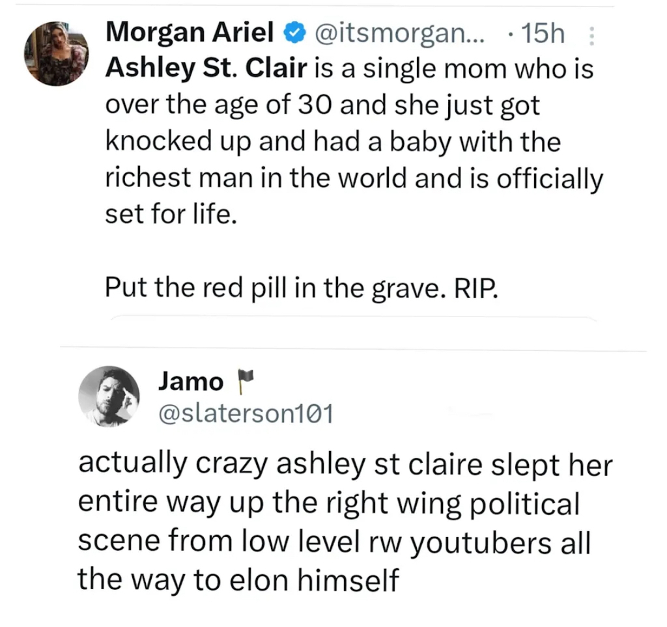The height and width of the screenshot is (627, 667).
Task: Click the bold Ashley St. Clair text
Action: [205, 68]
